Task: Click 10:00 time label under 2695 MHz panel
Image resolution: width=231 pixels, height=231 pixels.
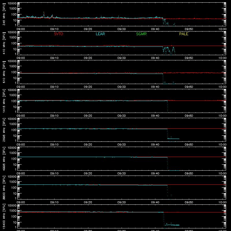Action: tap(222, 145)
